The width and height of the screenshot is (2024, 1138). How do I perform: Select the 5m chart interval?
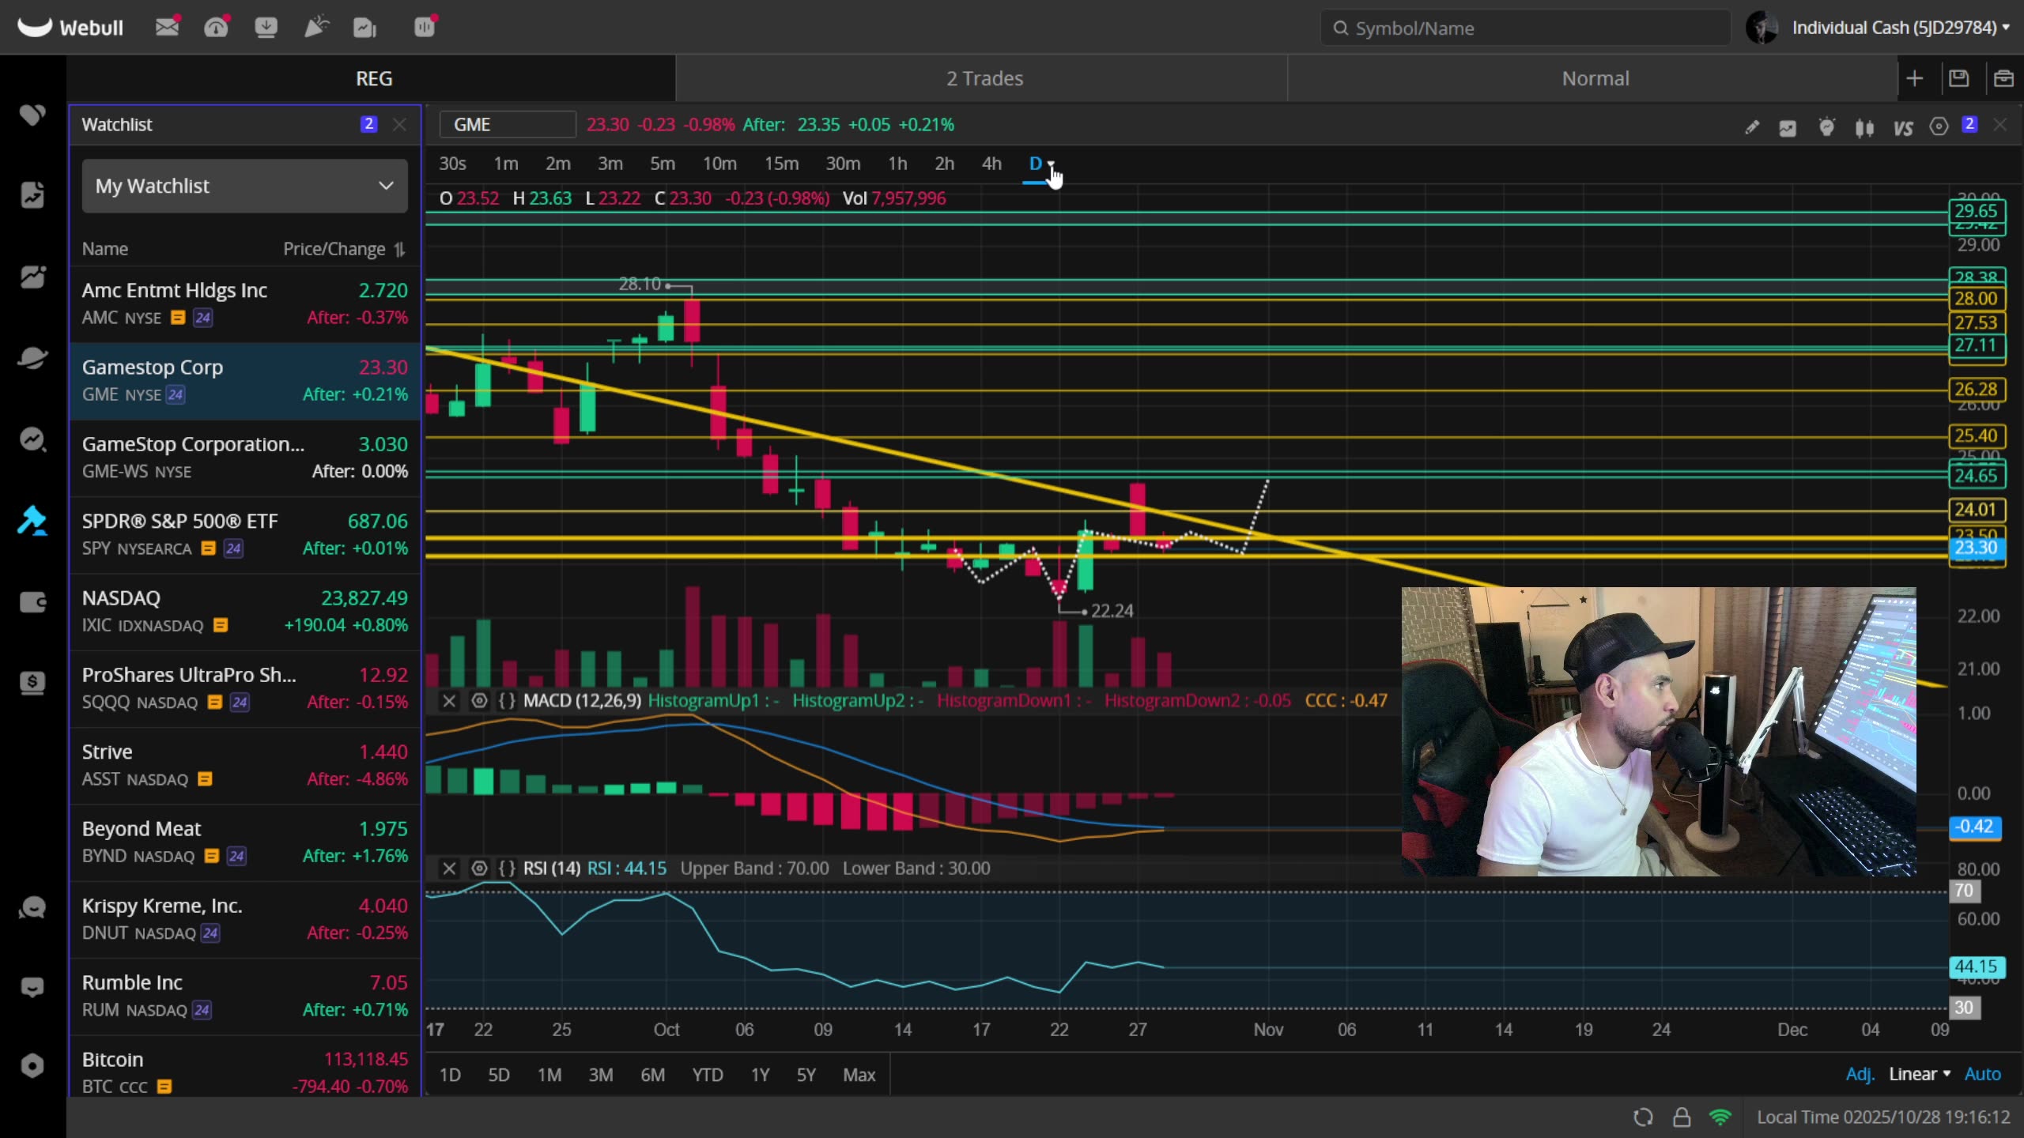tap(663, 164)
